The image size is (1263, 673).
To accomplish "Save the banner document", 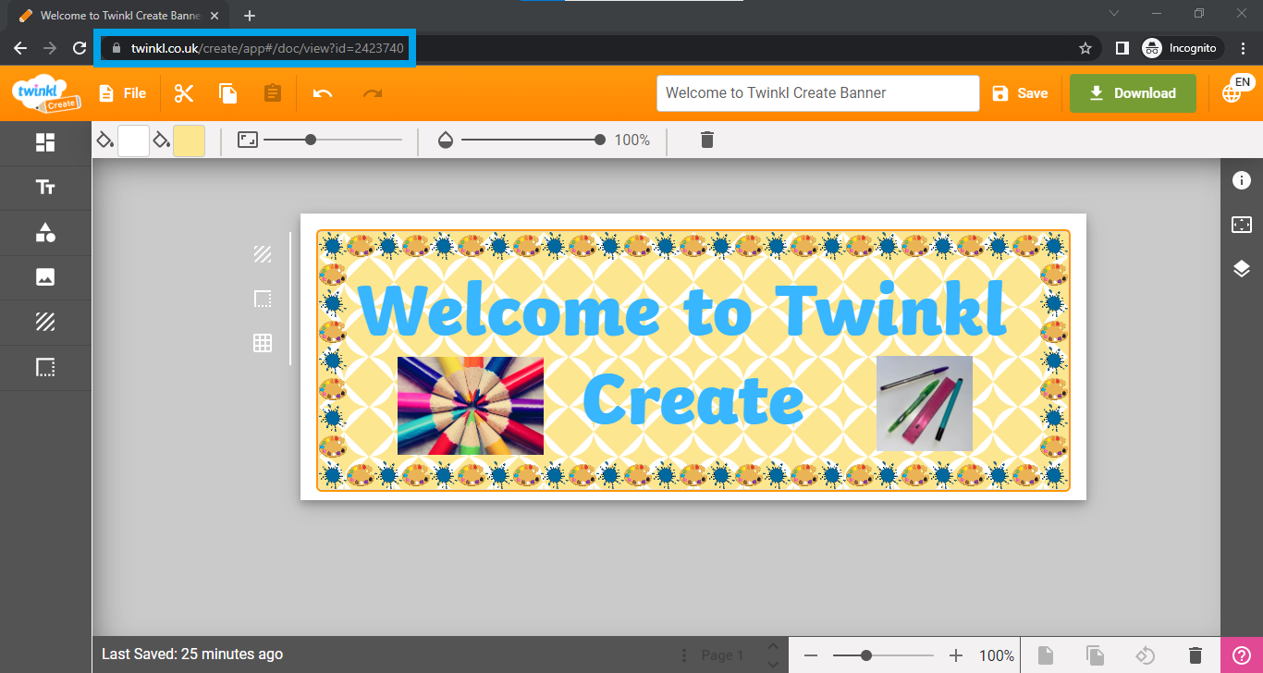I will [1020, 93].
